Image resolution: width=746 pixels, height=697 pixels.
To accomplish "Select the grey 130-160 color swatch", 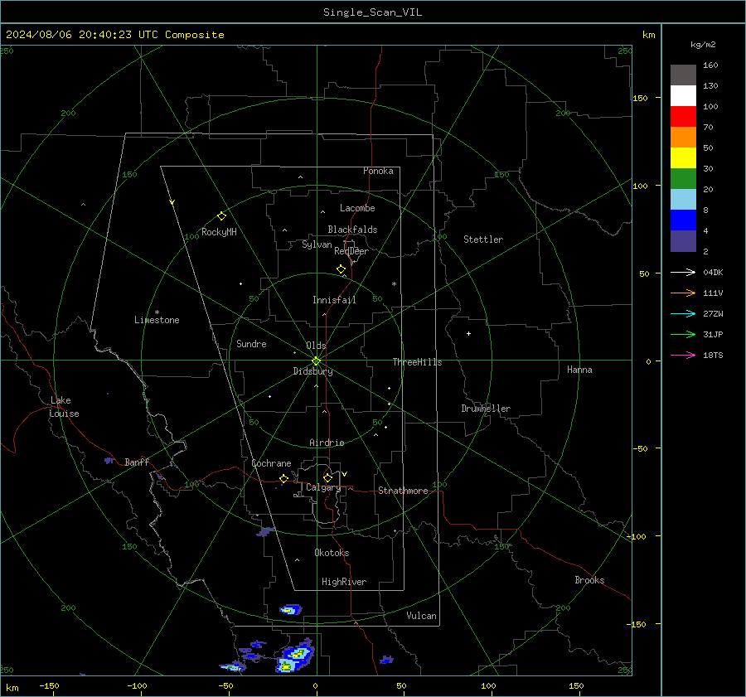I will 683,75.
